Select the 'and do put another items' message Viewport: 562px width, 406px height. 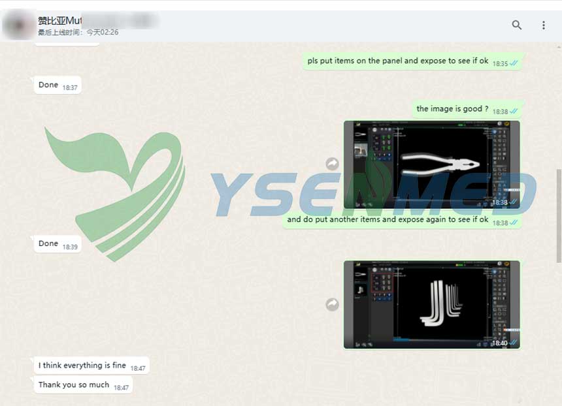coord(388,220)
